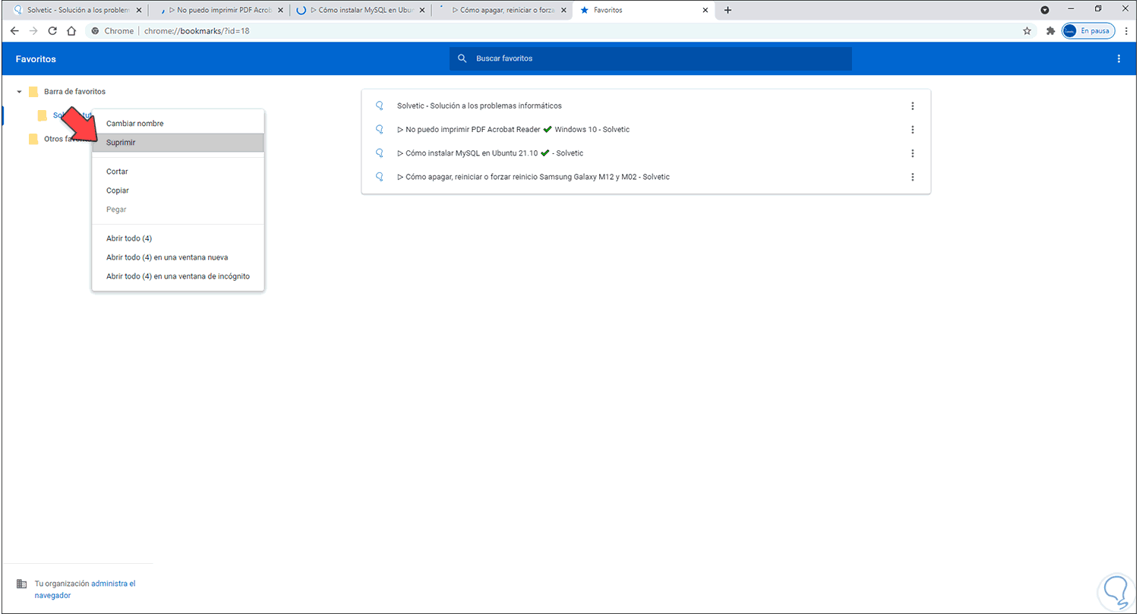Select bookmark Solvetic - Solución a los problemas informáticos
1139x614 pixels.
coord(645,106)
